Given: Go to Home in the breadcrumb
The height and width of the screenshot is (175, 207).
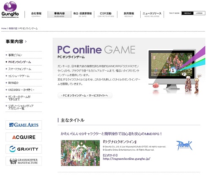Looking at the screenshot, I should pos(4,29).
